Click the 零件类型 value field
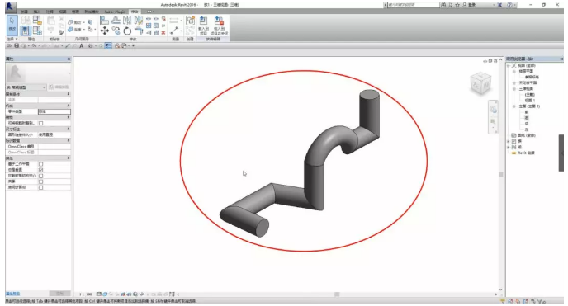Image resolution: width=568 pixels, height=306 pixels. 54,111
